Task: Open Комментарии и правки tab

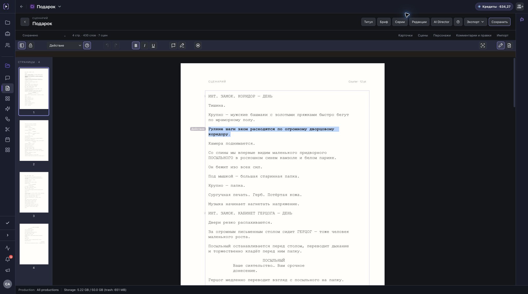Action: pos(474,35)
